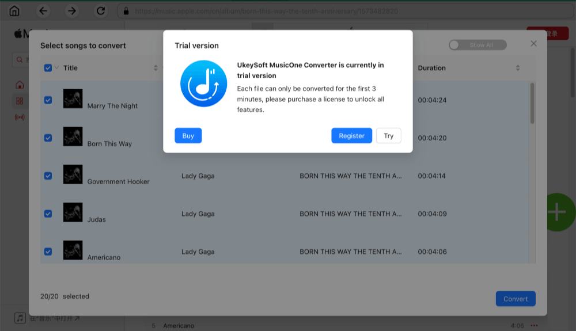Select the Born This Way title

click(x=109, y=144)
